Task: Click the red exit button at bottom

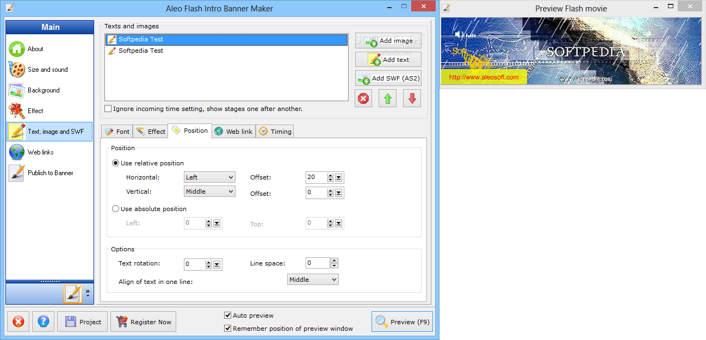Action: pos(18,322)
